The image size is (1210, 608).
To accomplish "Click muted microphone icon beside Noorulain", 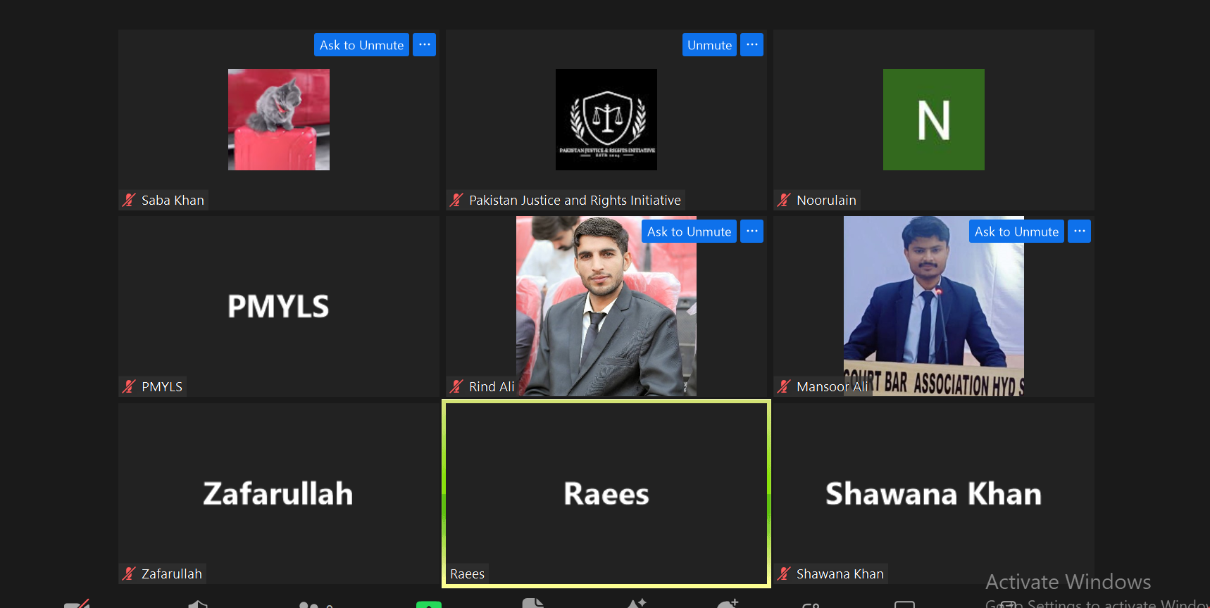I will click(784, 200).
